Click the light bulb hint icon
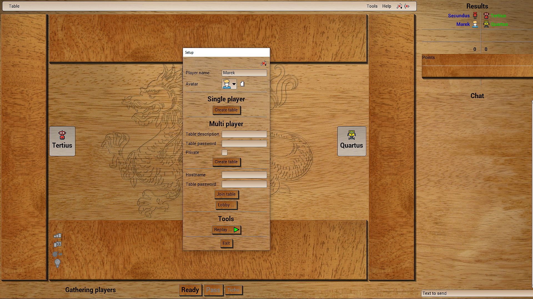This screenshot has width=533, height=299. [57, 263]
